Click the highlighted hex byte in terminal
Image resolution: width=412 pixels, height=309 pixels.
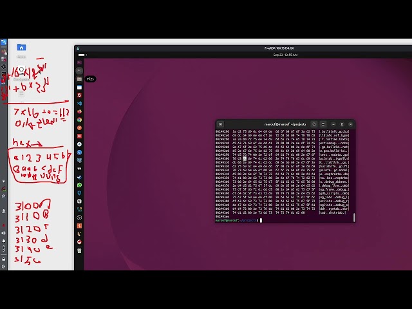tap(245, 158)
